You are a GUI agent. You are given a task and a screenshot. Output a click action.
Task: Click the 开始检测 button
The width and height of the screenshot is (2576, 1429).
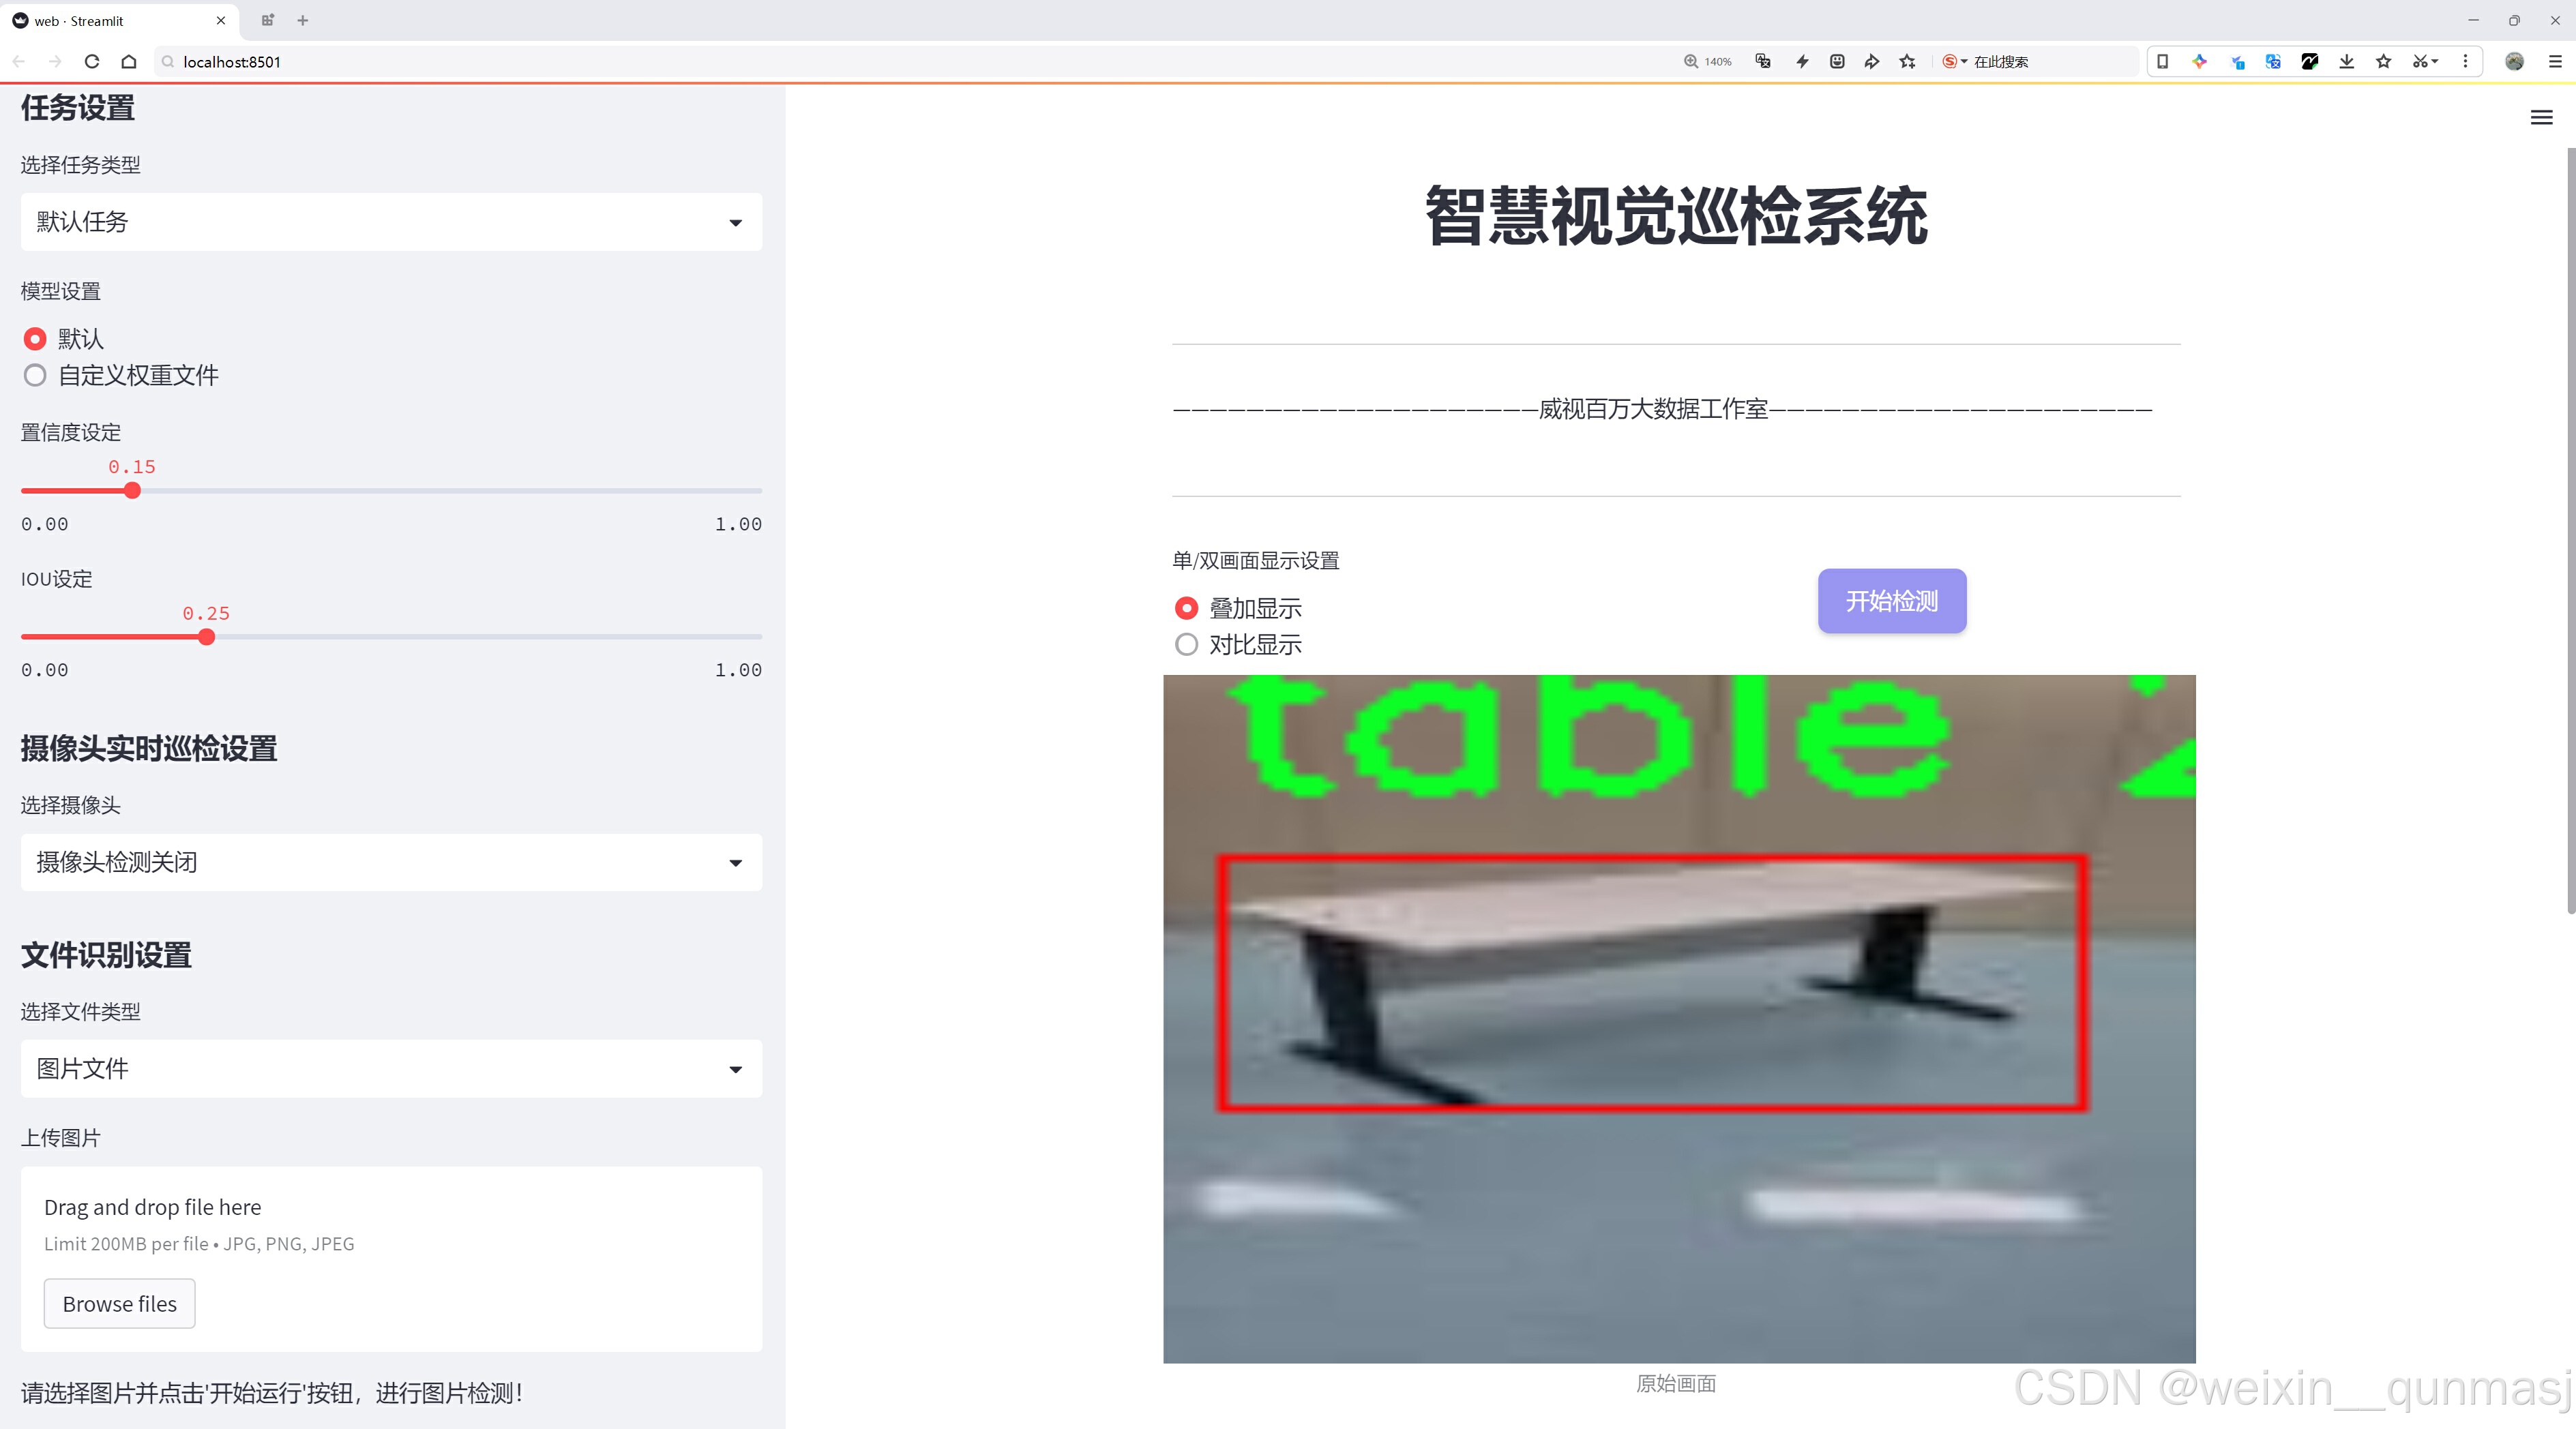click(1891, 601)
